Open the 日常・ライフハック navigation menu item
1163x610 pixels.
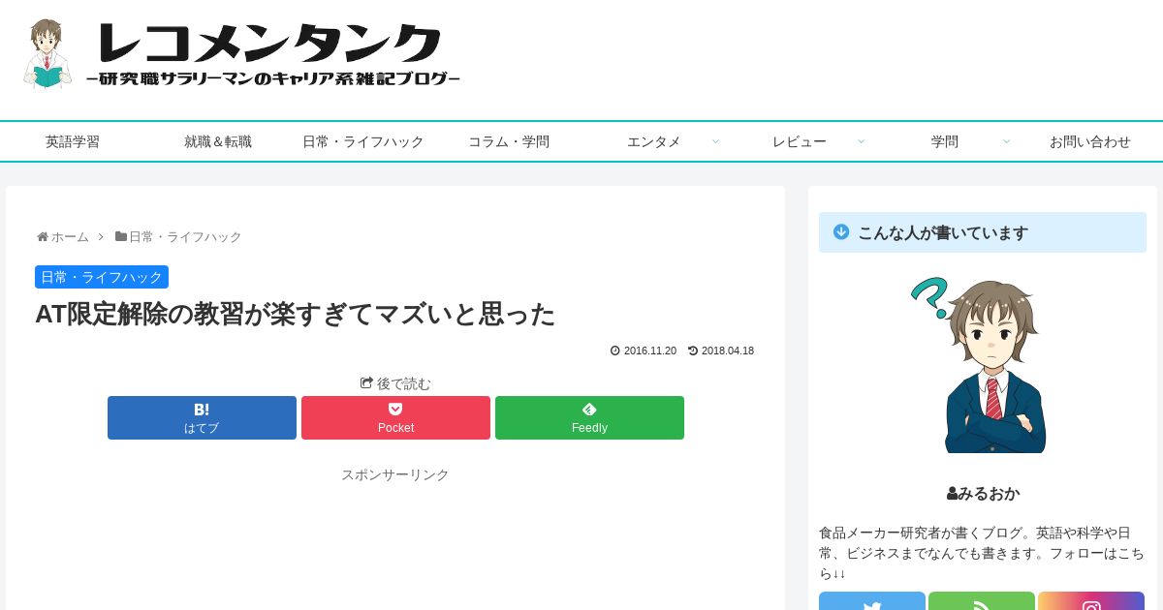pos(363,141)
